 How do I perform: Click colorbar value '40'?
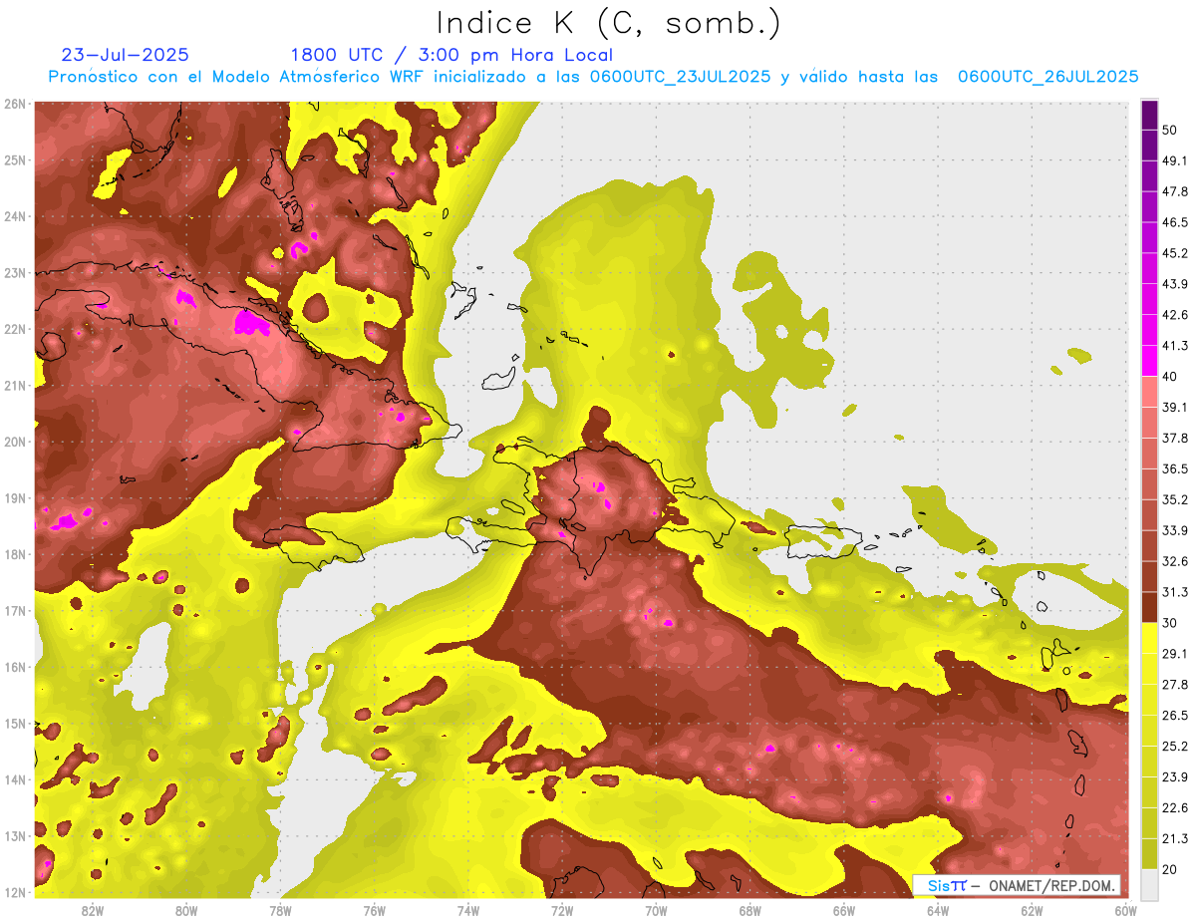click(x=1169, y=377)
